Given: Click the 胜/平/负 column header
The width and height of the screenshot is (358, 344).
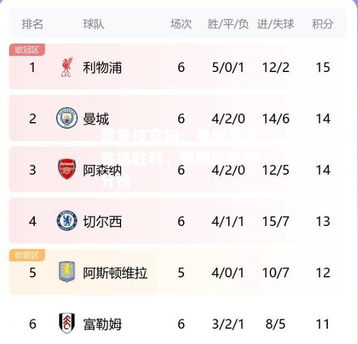Looking at the screenshot, I should coord(228,24).
